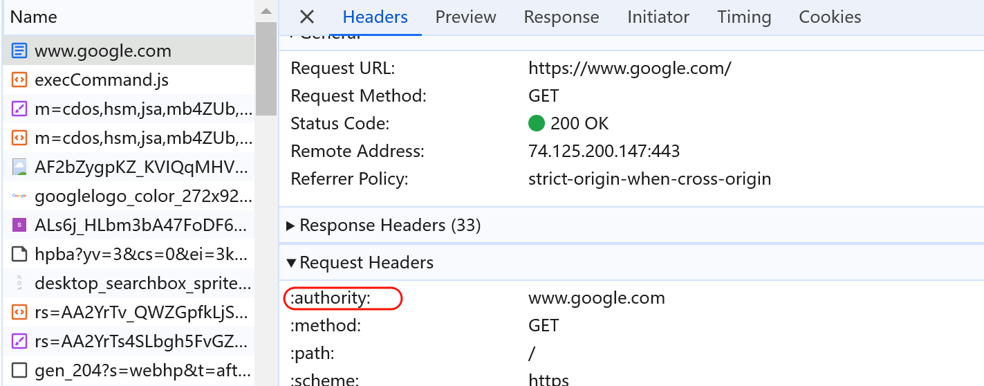984x386 pixels.
Task: Open the Response tab
Action: [x=561, y=17]
